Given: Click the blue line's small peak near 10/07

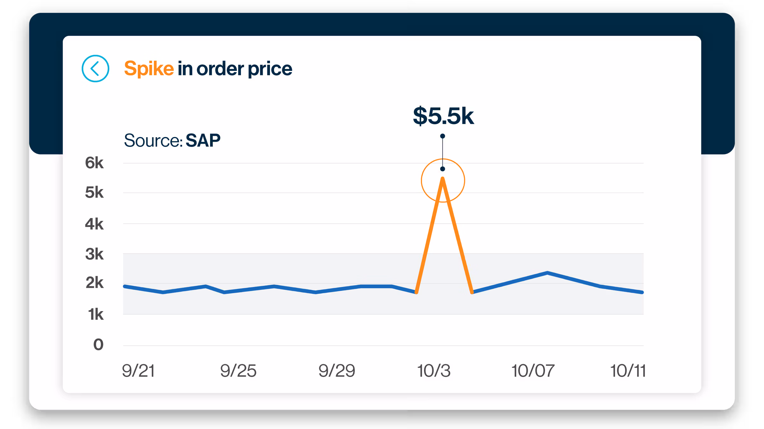Looking at the screenshot, I should (547, 273).
